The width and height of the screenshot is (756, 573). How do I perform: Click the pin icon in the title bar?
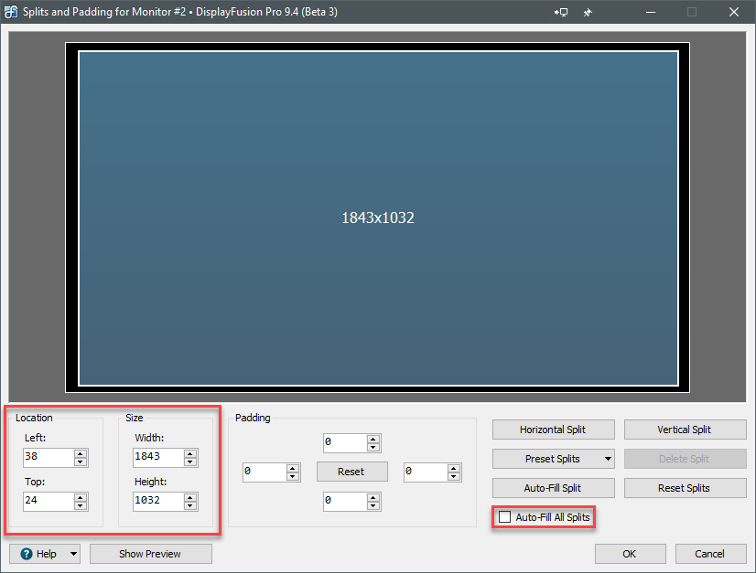tap(588, 12)
